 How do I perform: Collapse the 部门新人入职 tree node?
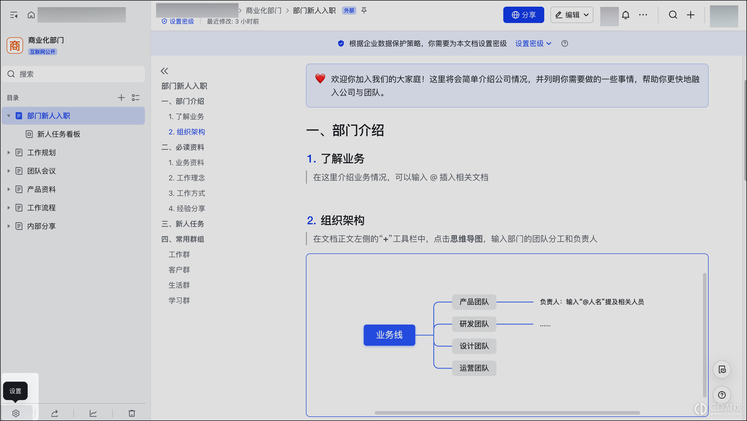[9, 116]
